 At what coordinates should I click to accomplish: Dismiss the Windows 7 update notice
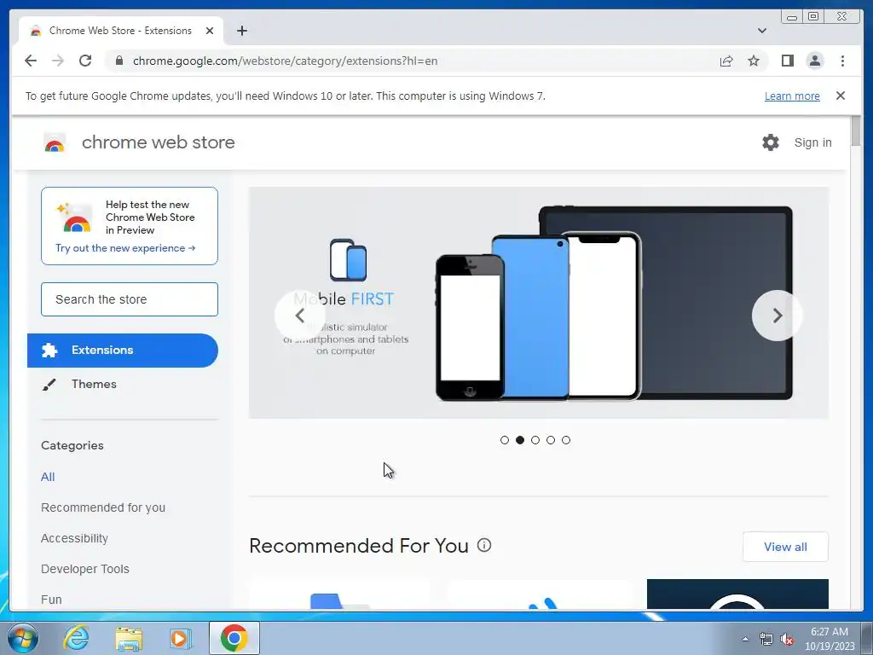click(x=841, y=96)
